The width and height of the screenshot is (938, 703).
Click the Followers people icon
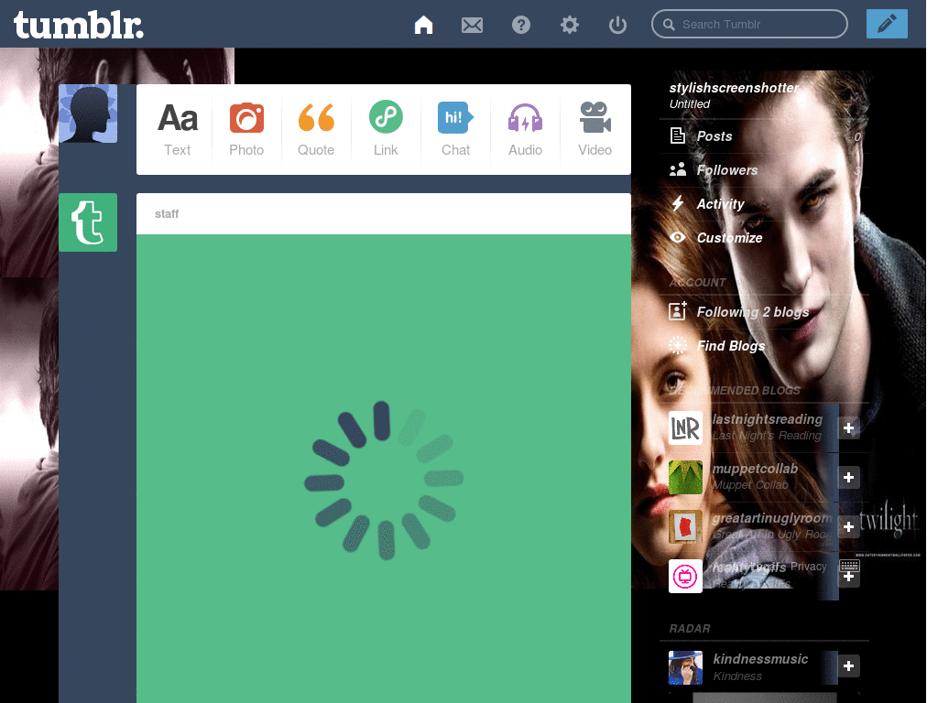(677, 170)
